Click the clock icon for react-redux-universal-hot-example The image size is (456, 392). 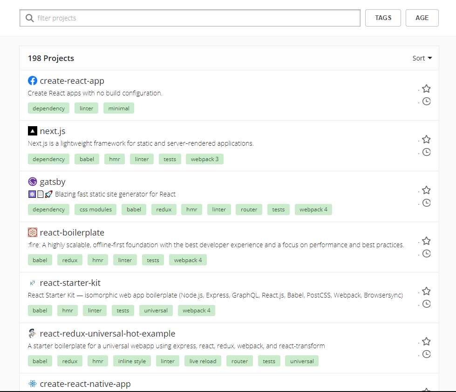[426, 354]
